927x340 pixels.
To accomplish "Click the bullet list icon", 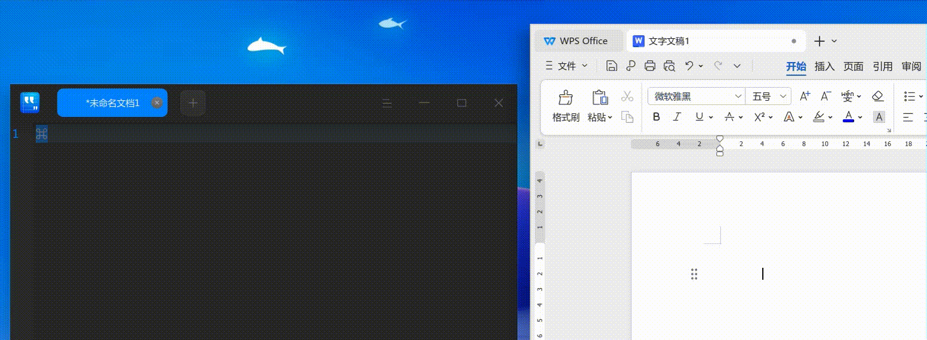I will (910, 96).
